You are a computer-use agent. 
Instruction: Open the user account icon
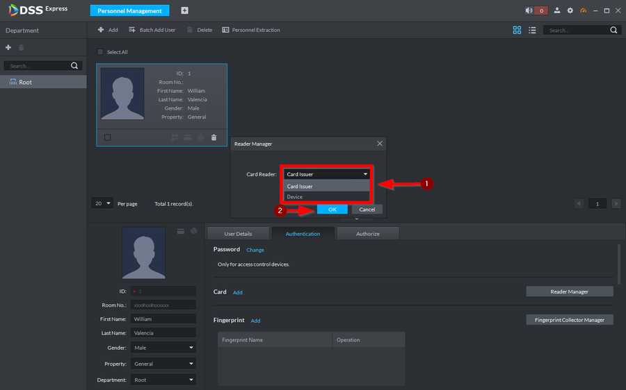click(x=558, y=11)
